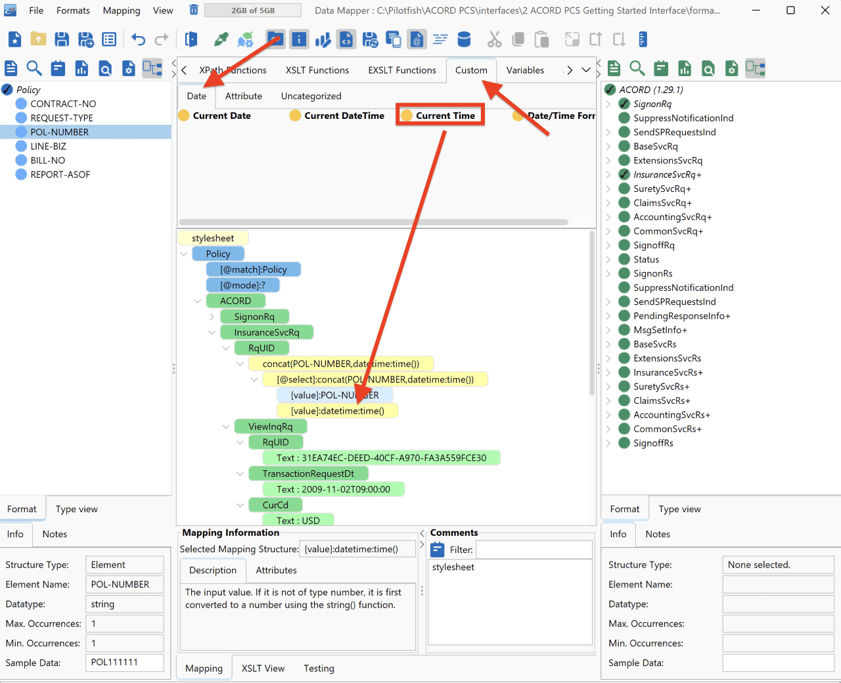Click the blue gear document icon, source panel
The height and width of the screenshot is (683, 841).
[129, 68]
